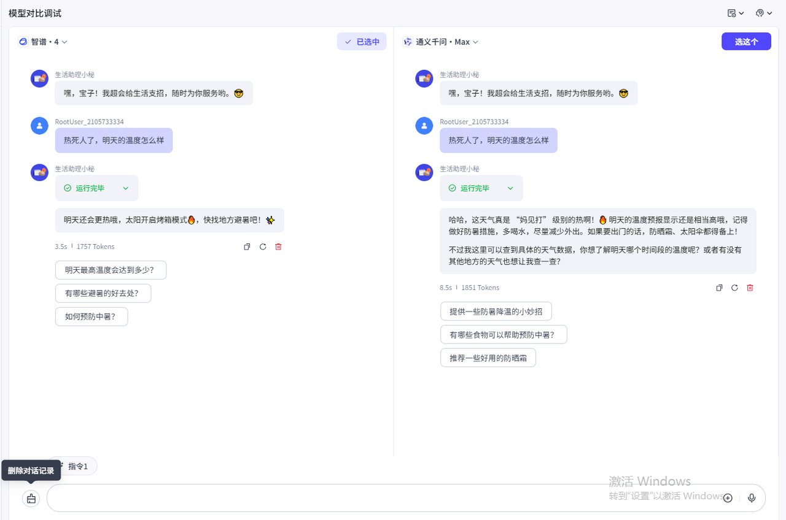786x520 pixels.
Task: Open the top-right settings list dropdown
Action: tap(736, 13)
